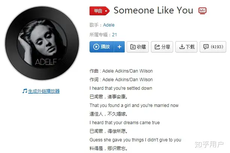Click the Someone Like You song title
Viewport: 230px width, 153px height.
point(153,10)
